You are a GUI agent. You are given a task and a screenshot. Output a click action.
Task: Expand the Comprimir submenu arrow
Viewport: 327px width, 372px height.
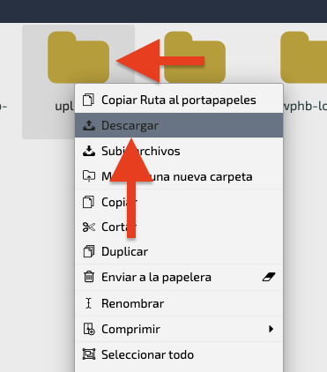(x=271, y=329)
